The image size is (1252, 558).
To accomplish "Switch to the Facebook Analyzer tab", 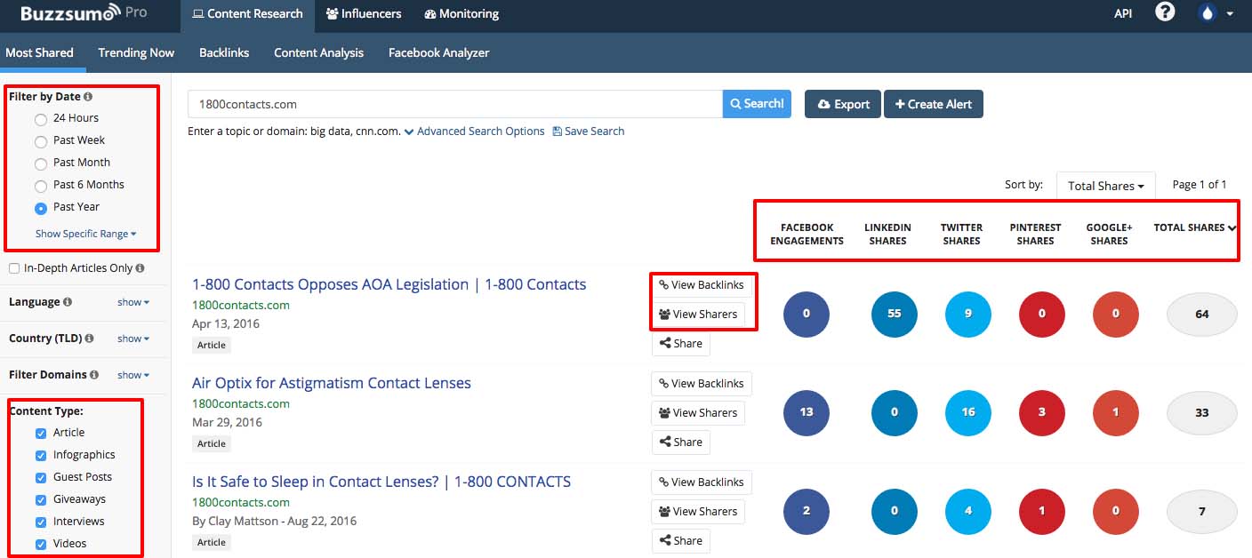I will point(439,52).
